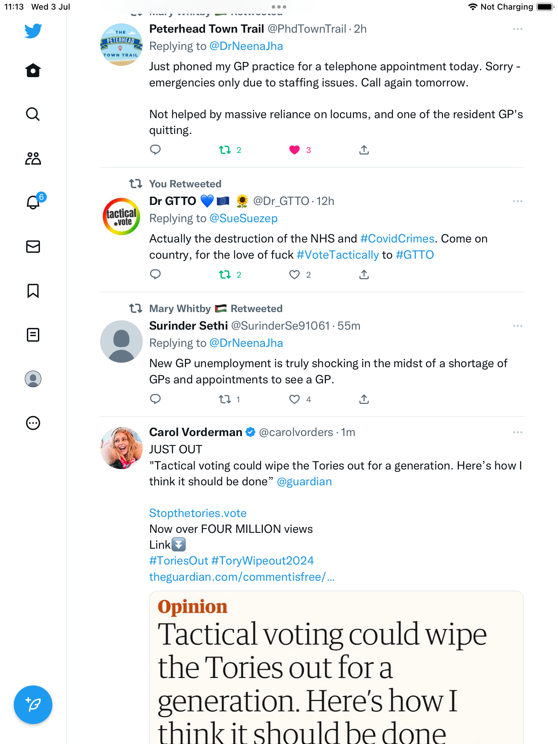Share the Peterhead Town Trail tweet
Image resolution: width=558 pixels, height=744 pixels.
364,150
